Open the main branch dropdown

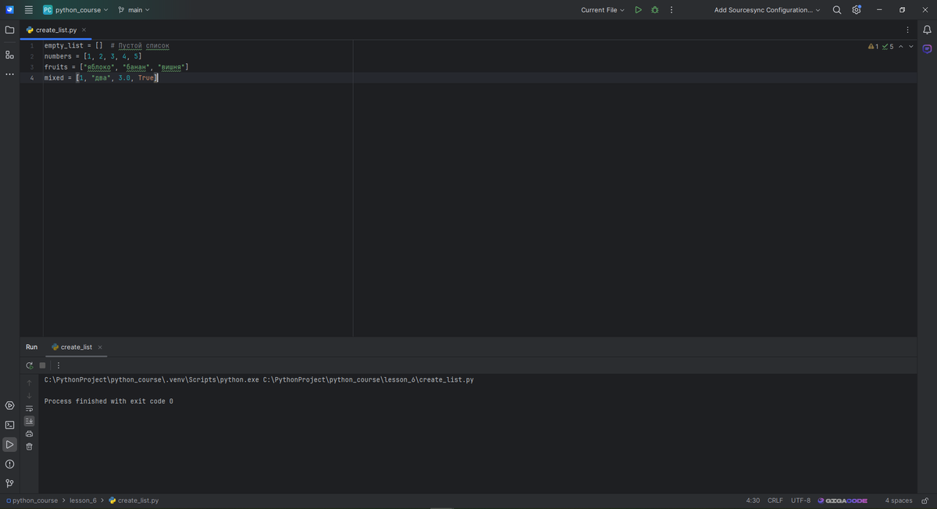click(134, 10)
